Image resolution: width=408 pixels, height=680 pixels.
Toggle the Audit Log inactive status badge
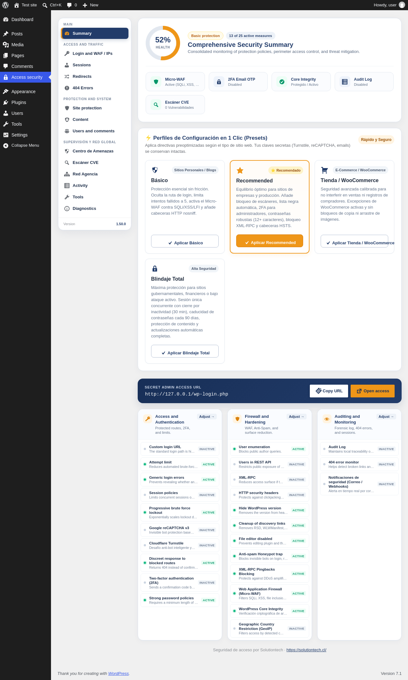[x=386, y=449]
